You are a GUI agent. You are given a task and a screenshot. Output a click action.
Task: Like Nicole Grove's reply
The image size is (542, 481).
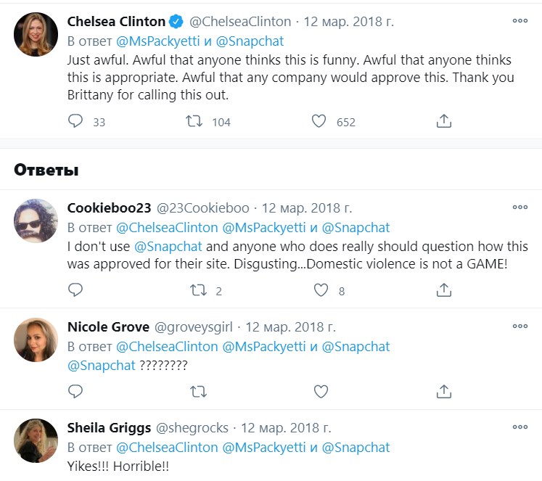tap(321, 392)
